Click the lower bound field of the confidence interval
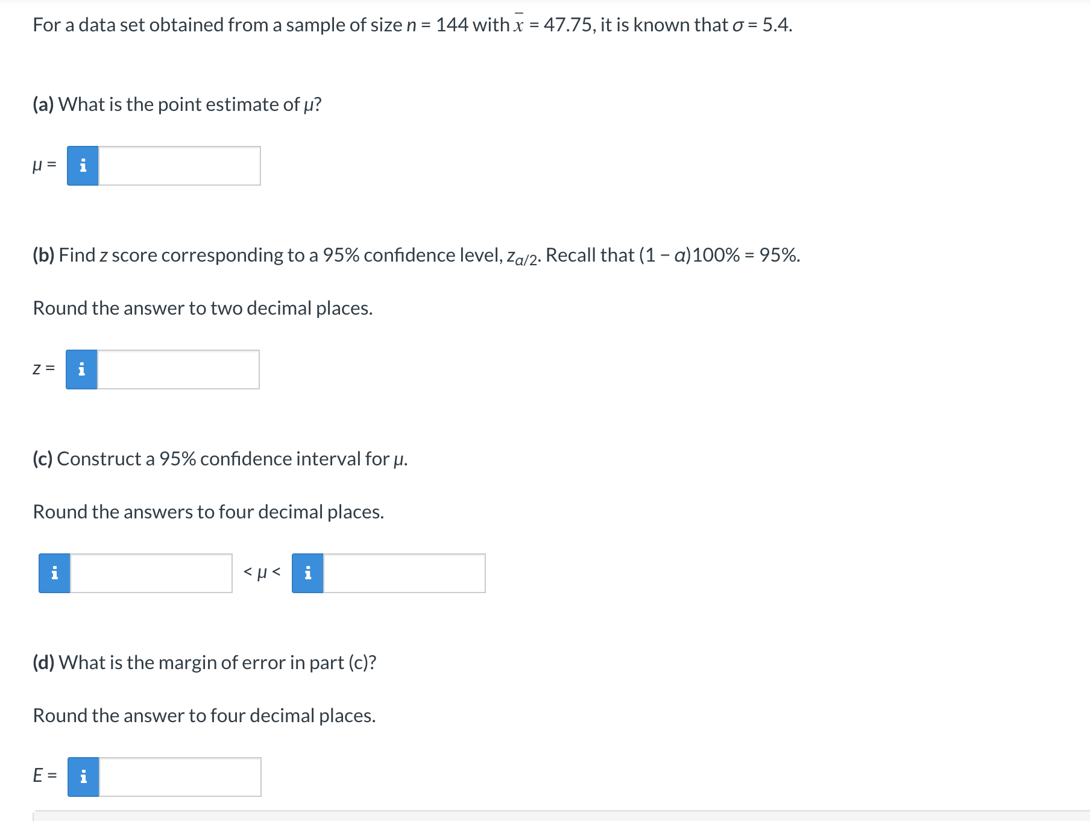The height and width of the screenshot is (821, 1090). [x=151, y=574]
